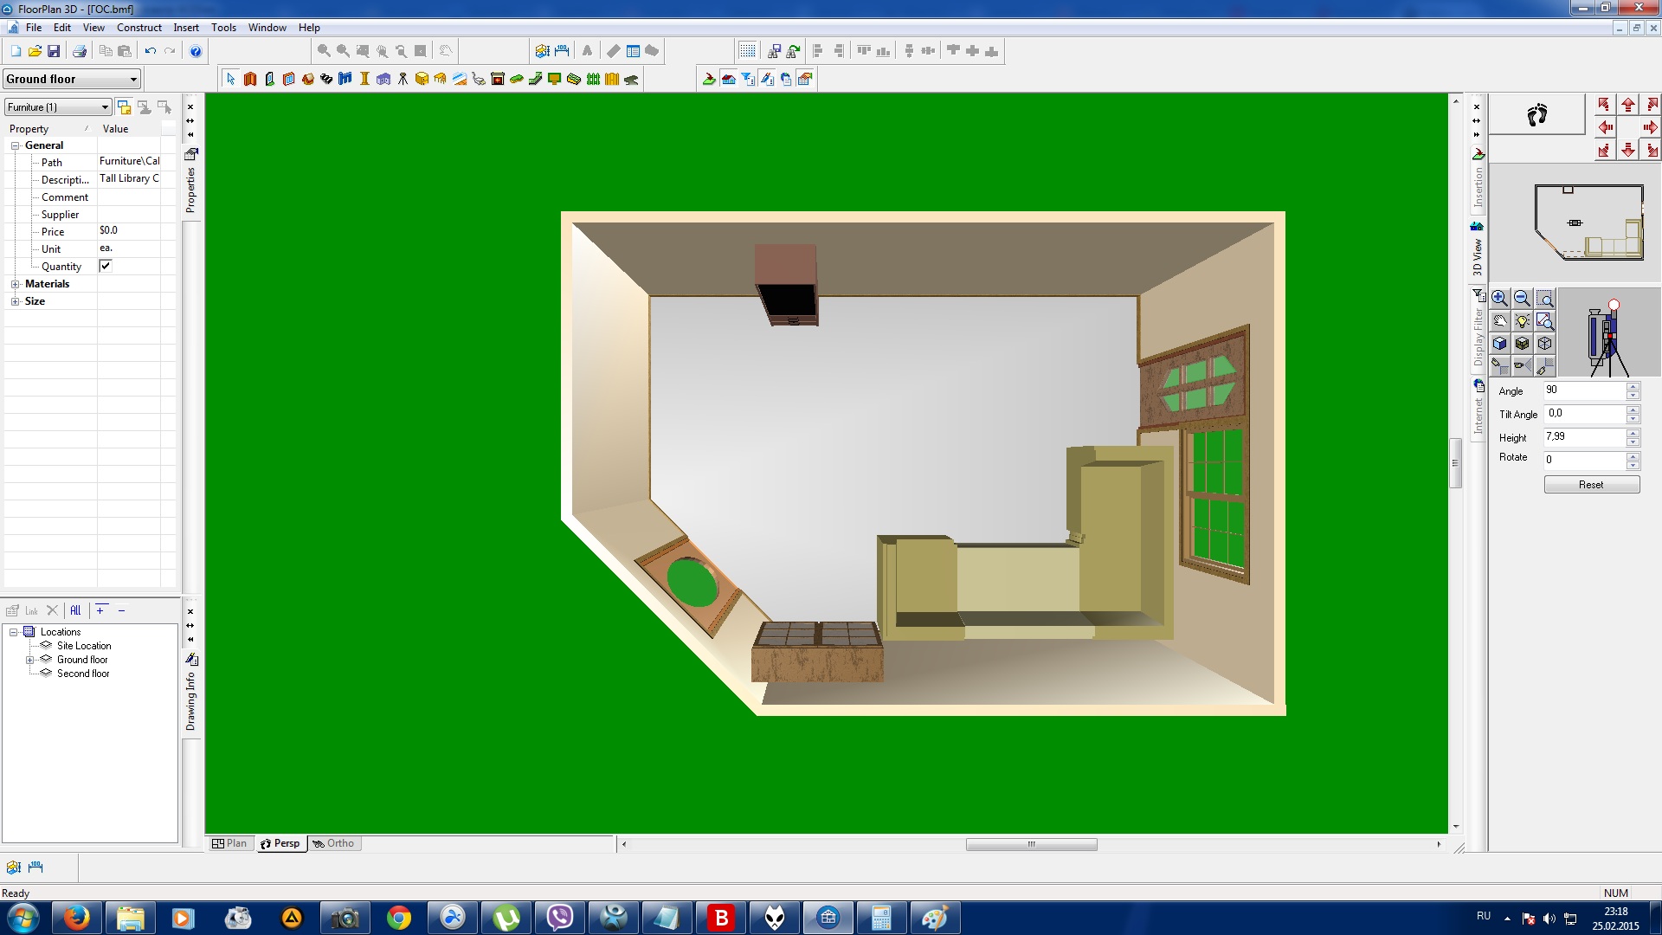Screen dimensions: 1662x935
Task: Click the walk-through footprints button
Action: [x=1536, y=114]
